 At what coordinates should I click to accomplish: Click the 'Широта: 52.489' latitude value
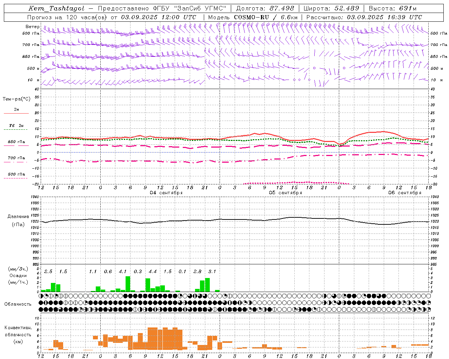pyautogui.click(x=331, y=8)
